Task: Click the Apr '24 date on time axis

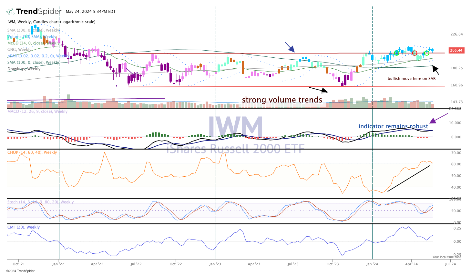Action: (x=411, y=264)
